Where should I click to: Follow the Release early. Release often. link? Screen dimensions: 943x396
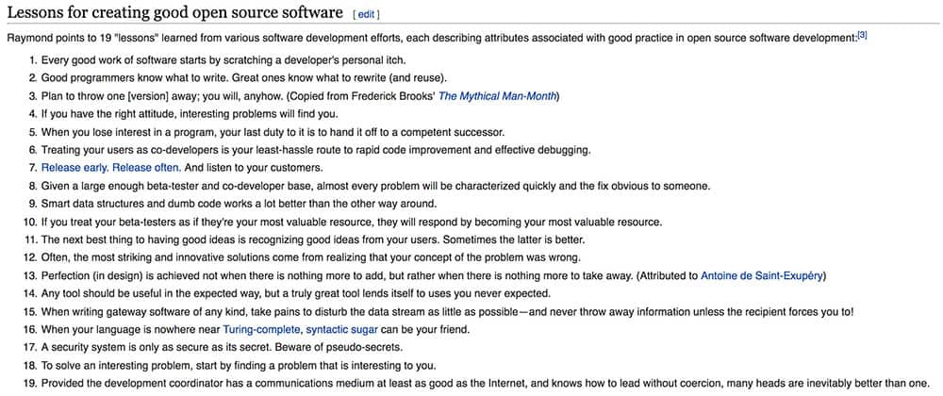point(110,168)
